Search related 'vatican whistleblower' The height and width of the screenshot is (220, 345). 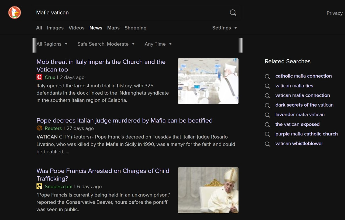pyautogui.click(x=299, y=143)
